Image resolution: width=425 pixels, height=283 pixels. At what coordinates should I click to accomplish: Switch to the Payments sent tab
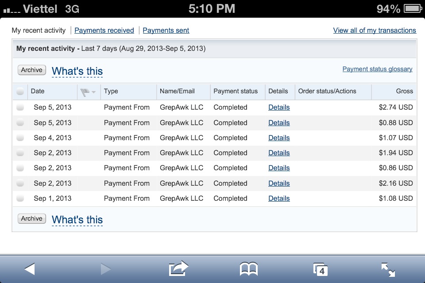[166, 31]
